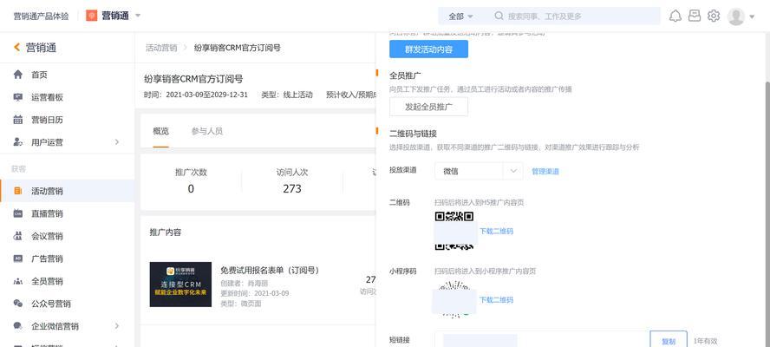Click the 用户运营 user icon
Viewport: 770px width, 347px height.
coord(17,142)
